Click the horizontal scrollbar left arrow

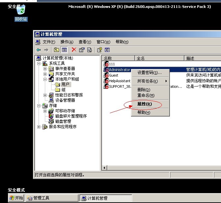point(105,168)
